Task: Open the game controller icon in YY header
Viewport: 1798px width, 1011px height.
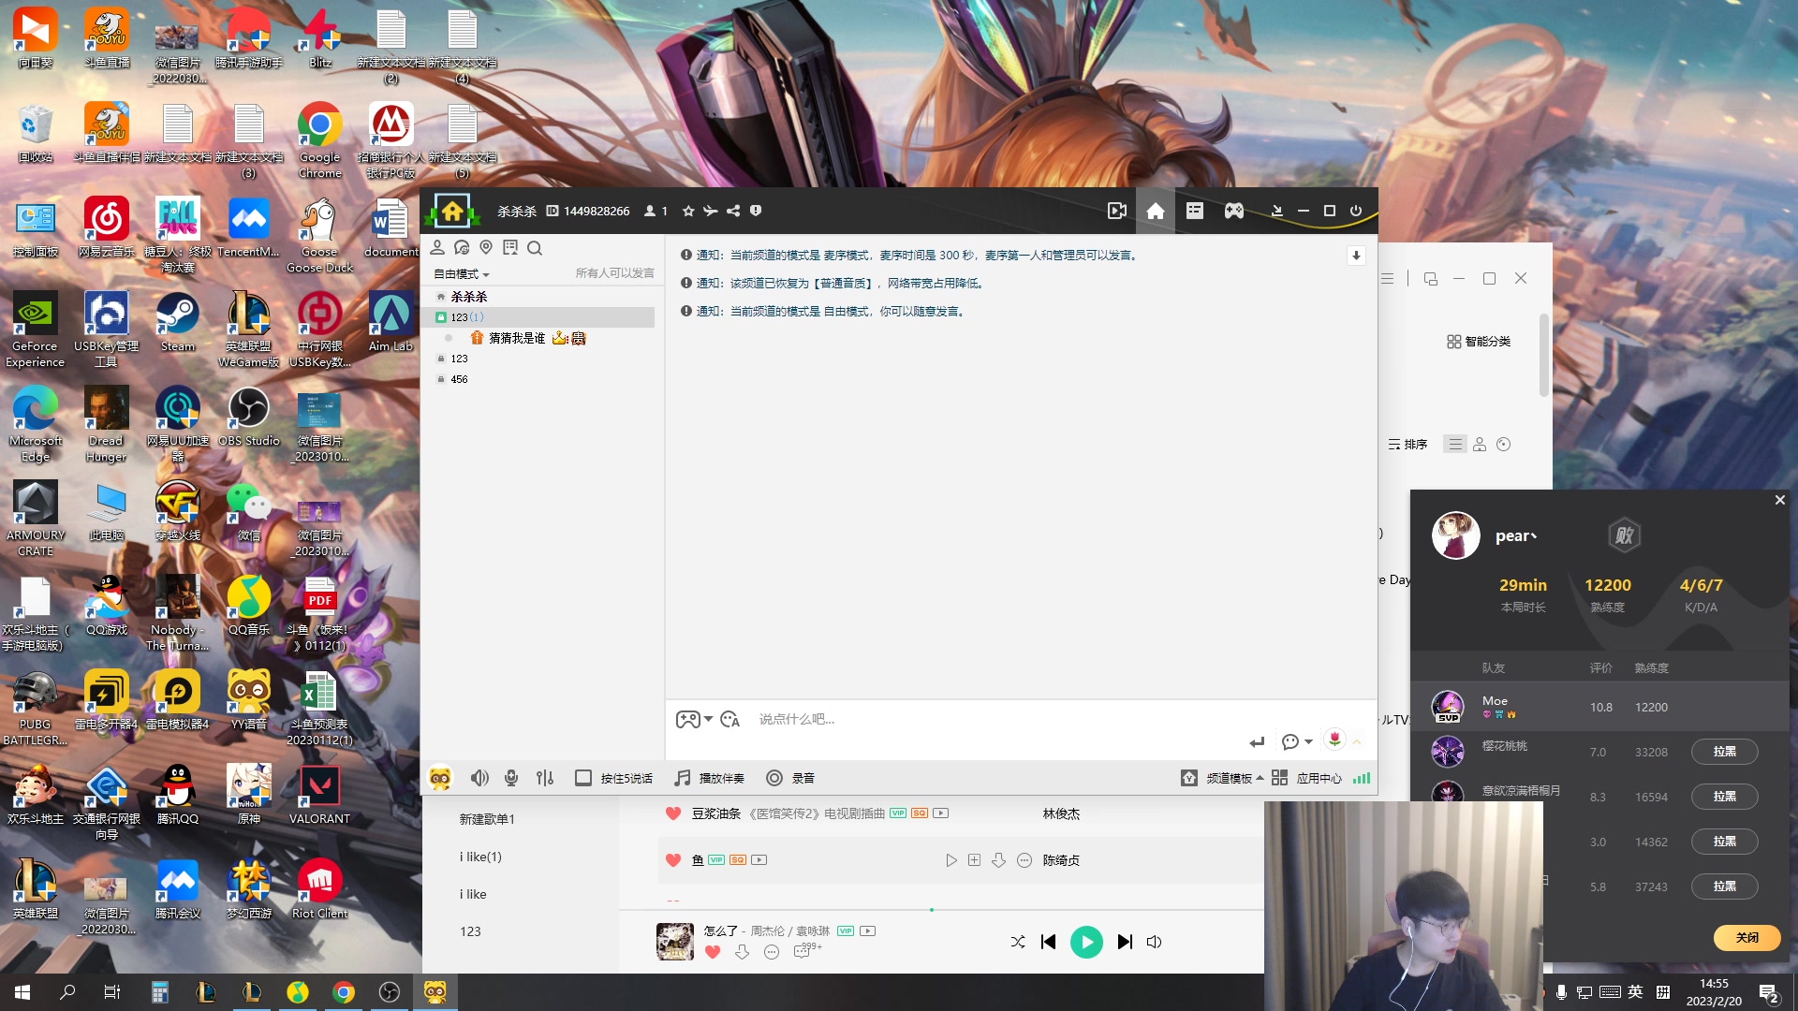Action: click(1234, 212)
